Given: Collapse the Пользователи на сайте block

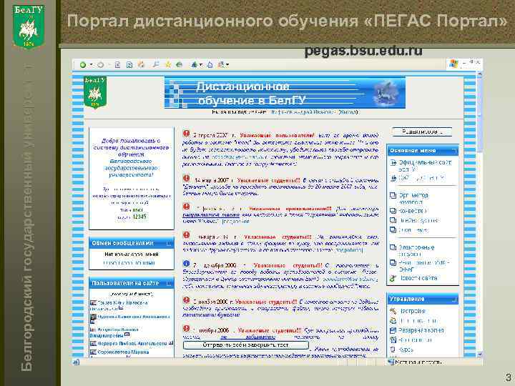Looking at the screenshot, I should pyautogui.click(x=169, y=283).
